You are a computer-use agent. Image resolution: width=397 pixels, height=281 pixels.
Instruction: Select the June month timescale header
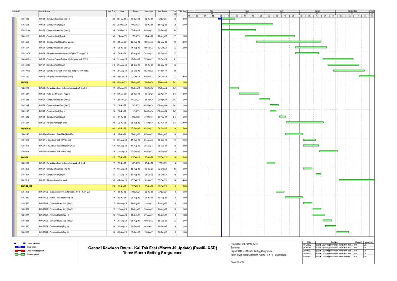[246, 11]
